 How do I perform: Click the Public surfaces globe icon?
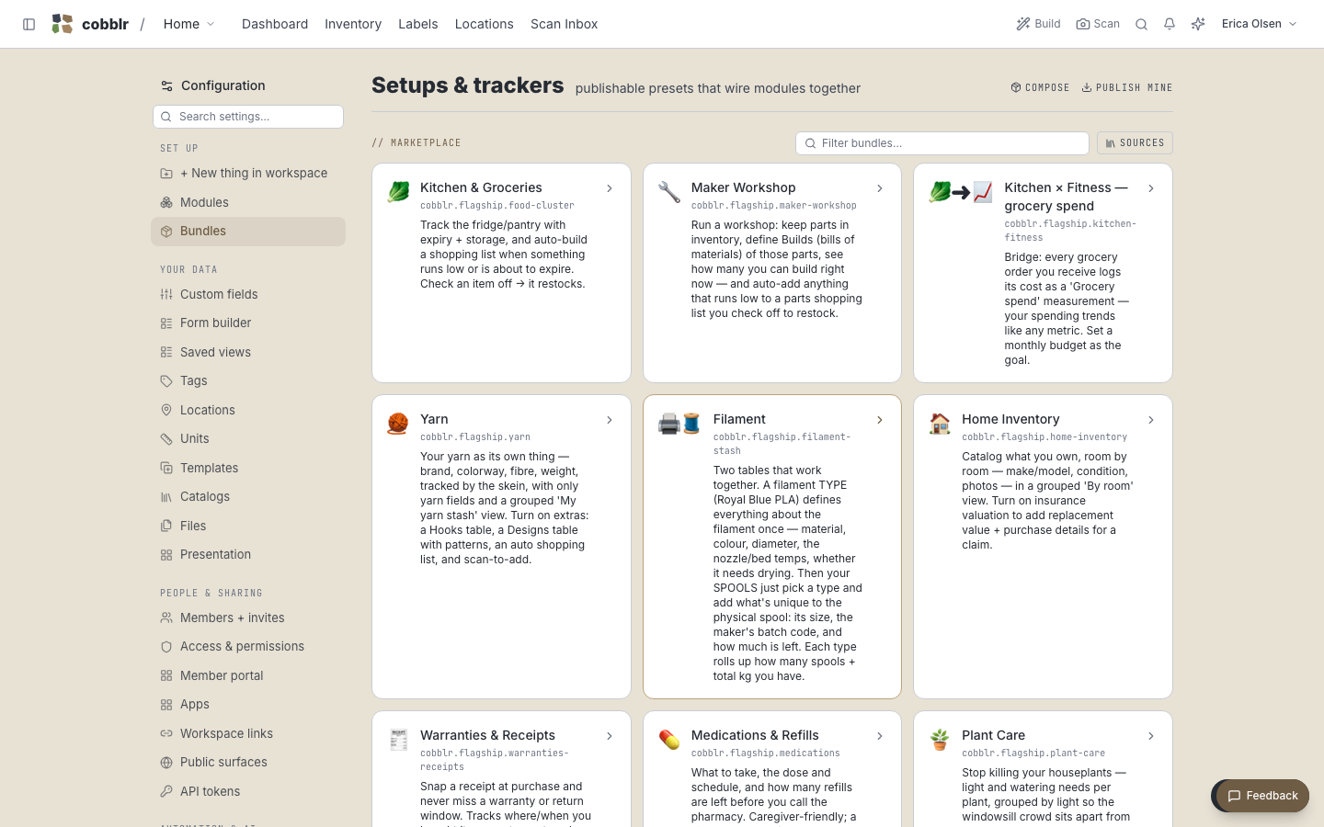click(x=166, y=762)
